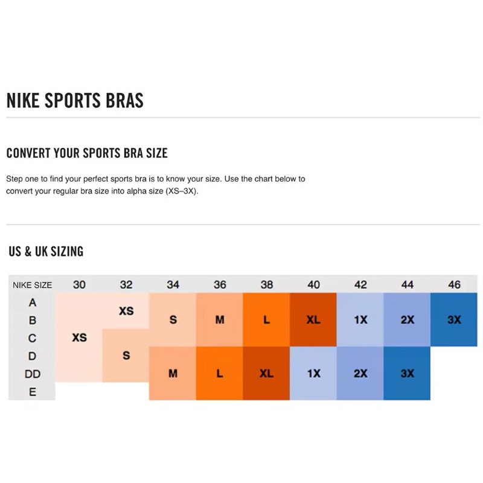The image size is (483, 483).
Task: Select the band size 34 column header
Action: coord(173,285)
